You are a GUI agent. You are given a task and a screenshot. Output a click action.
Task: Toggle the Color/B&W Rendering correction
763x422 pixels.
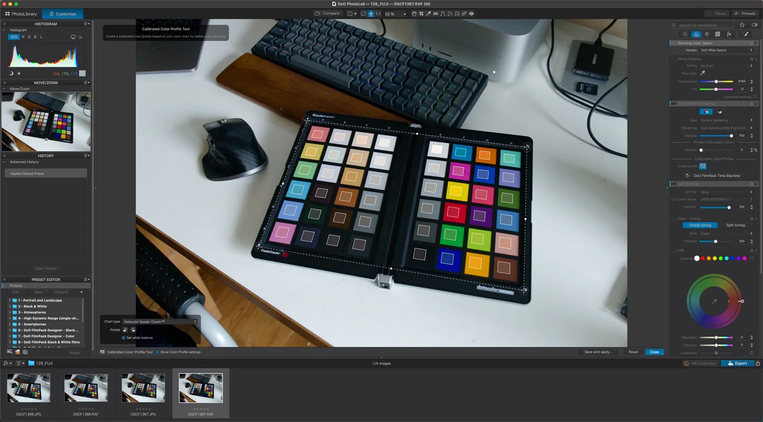click(x=674, y=103)
